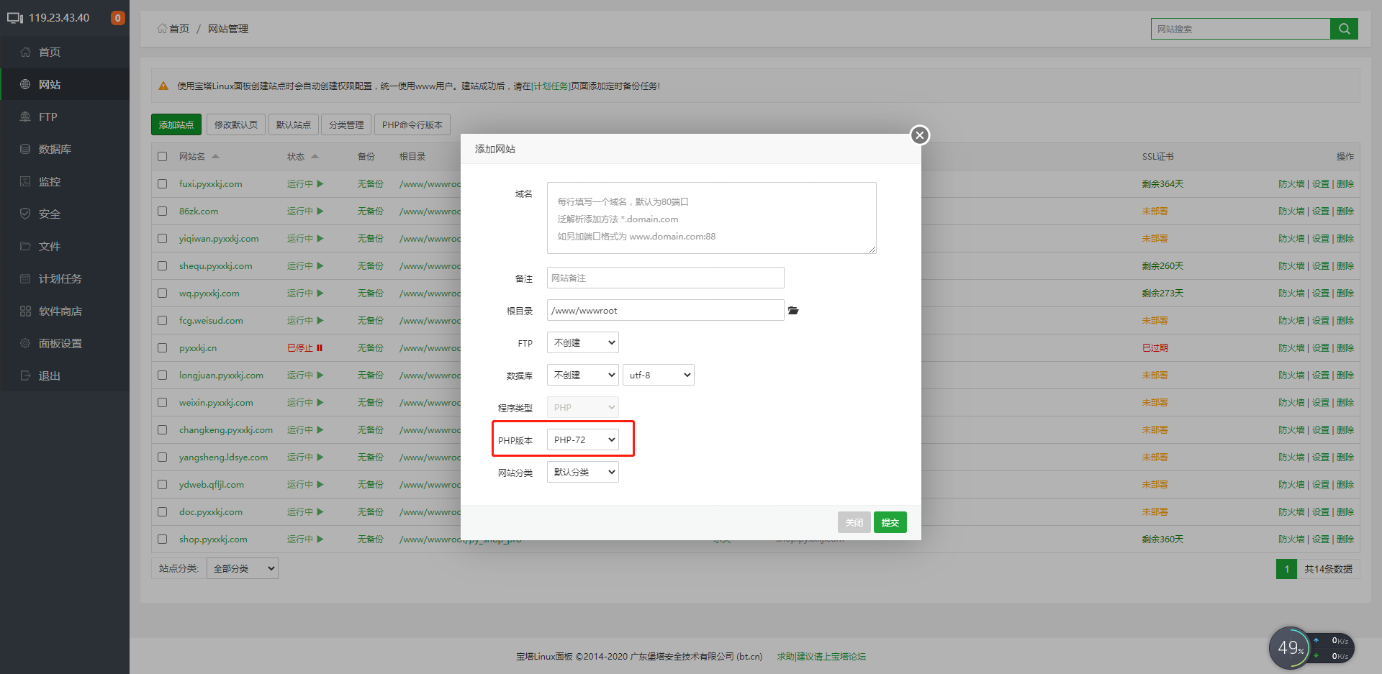Viewport: 1382px width, 674px height.
Task: Open 软件商店 in the sidebar menu
Action: [60, 311]
